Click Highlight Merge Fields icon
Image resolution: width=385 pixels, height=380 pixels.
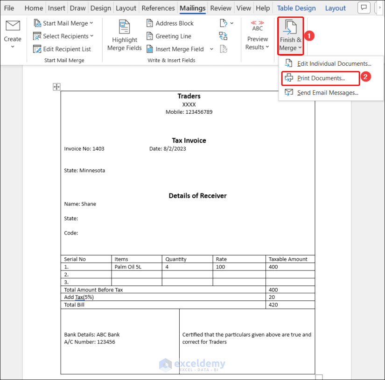coord(124,27)
